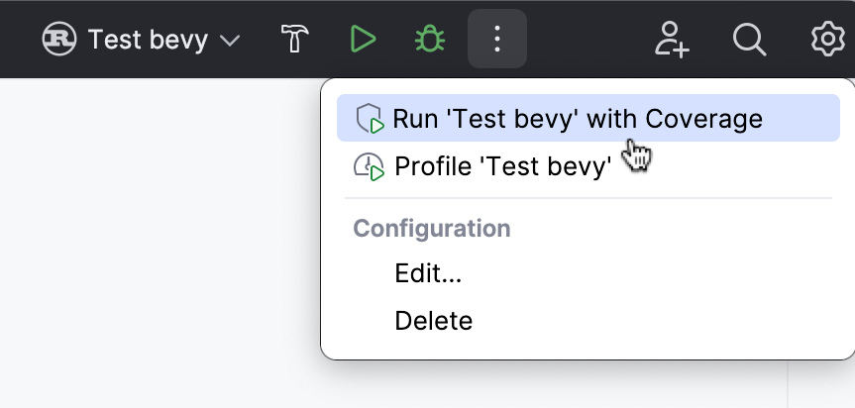Choose Profile 'Test bevy' menu entry
The width and height of the screenshot is (855, 408).
click(502, 165)
